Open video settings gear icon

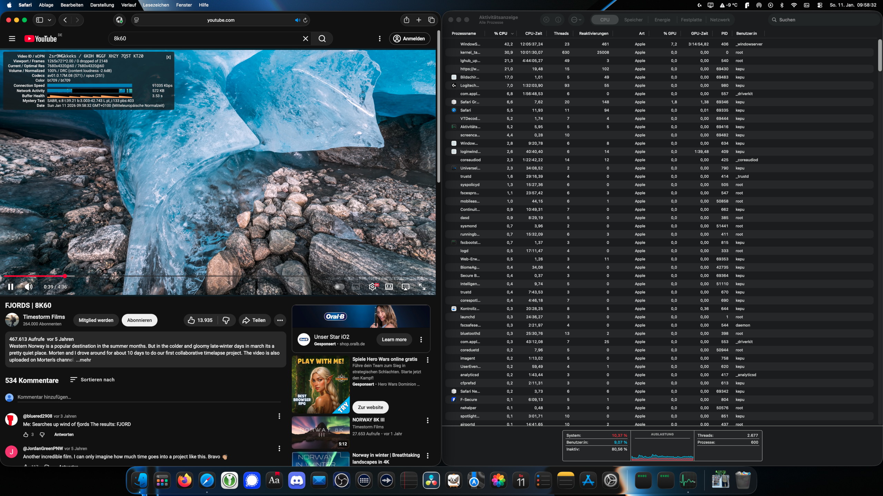click(372, 287)
